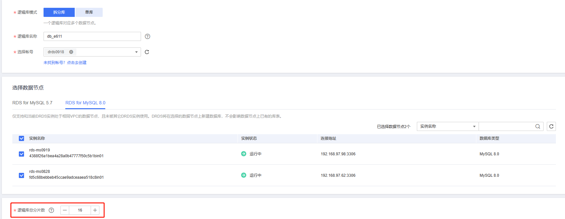This screenshot has width=565, height=219.
Task: Increase the shard count with plus button
Action: pos(95,210)
